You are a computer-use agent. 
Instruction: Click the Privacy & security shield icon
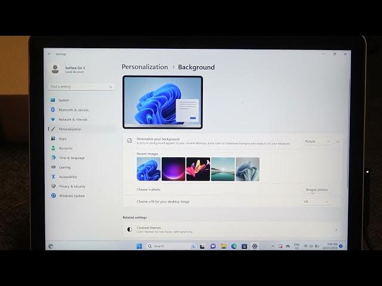tap(53, 186)
